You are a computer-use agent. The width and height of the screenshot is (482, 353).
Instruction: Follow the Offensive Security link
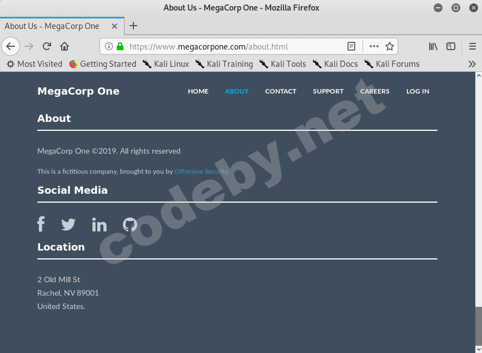click(201, 171)
